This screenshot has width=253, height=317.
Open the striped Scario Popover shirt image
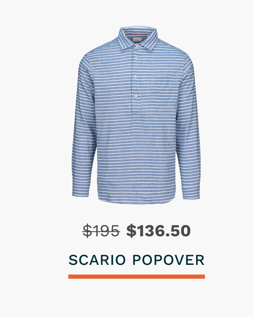tap(136, 115)
